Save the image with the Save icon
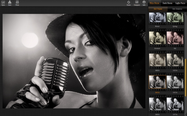 point(10,3)
